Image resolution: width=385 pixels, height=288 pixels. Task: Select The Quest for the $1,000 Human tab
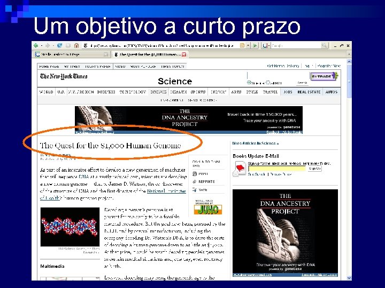point(150,54)
